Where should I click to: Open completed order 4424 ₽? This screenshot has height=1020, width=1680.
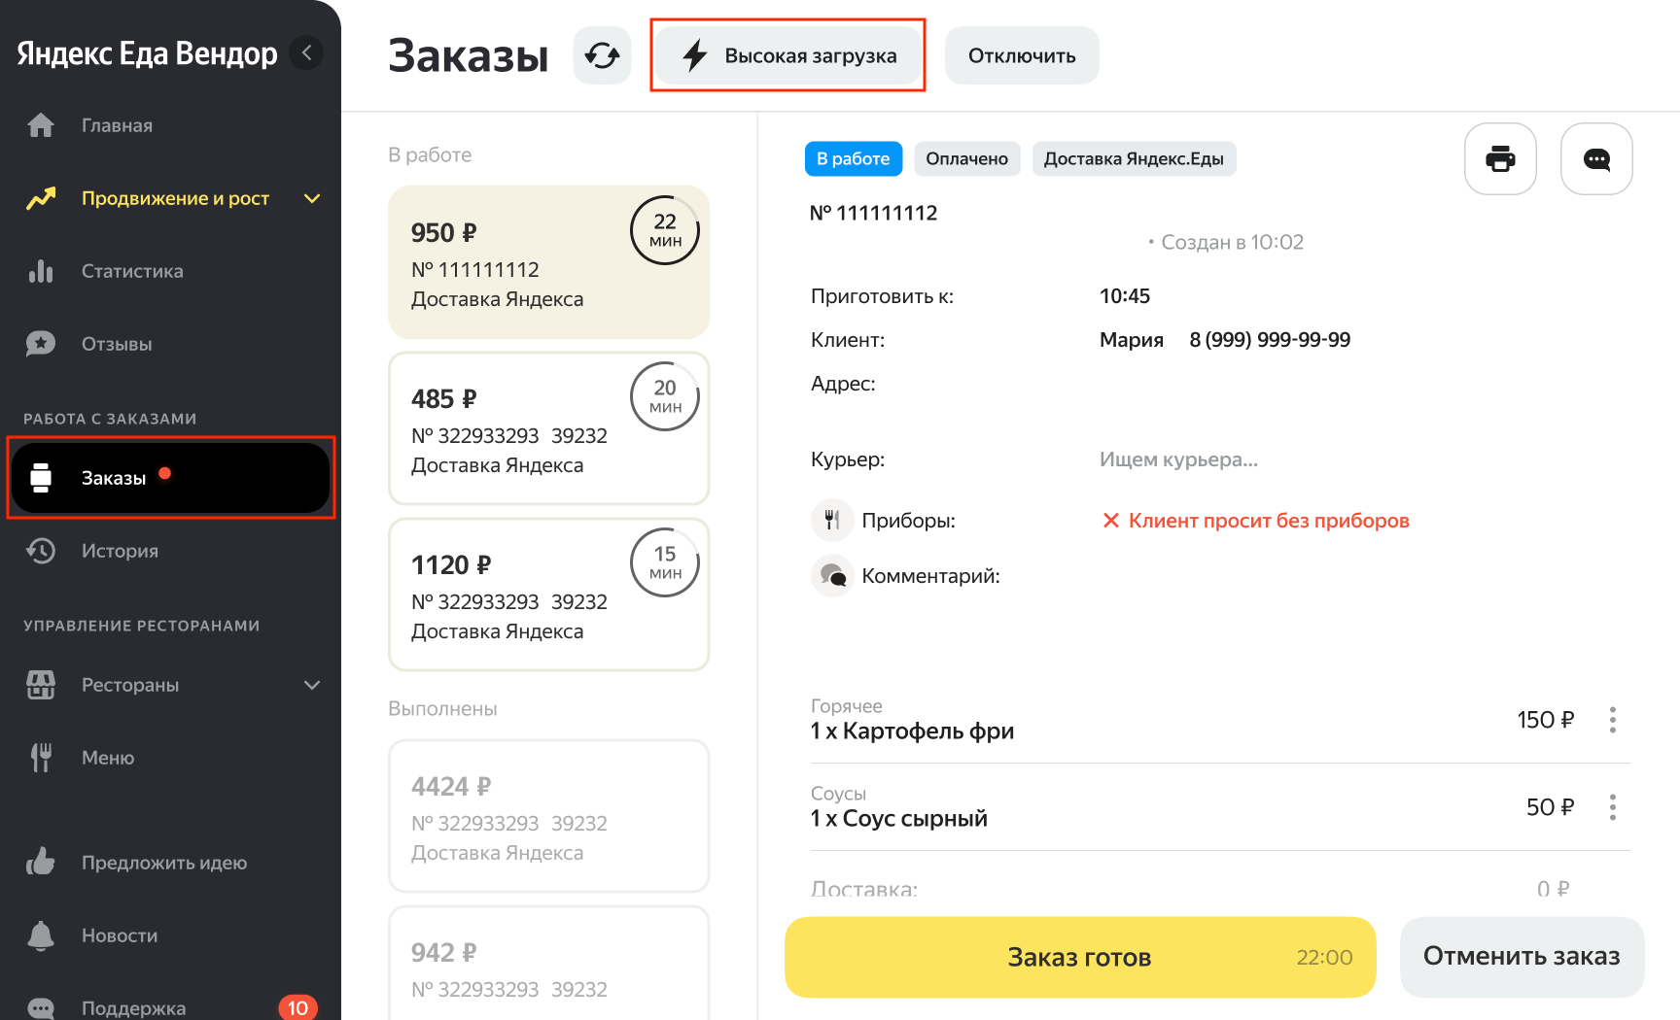click(x=548, y=816)
